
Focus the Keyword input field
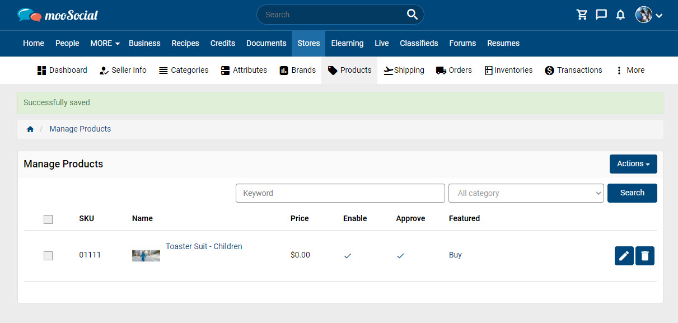click(x=340, y=193)
